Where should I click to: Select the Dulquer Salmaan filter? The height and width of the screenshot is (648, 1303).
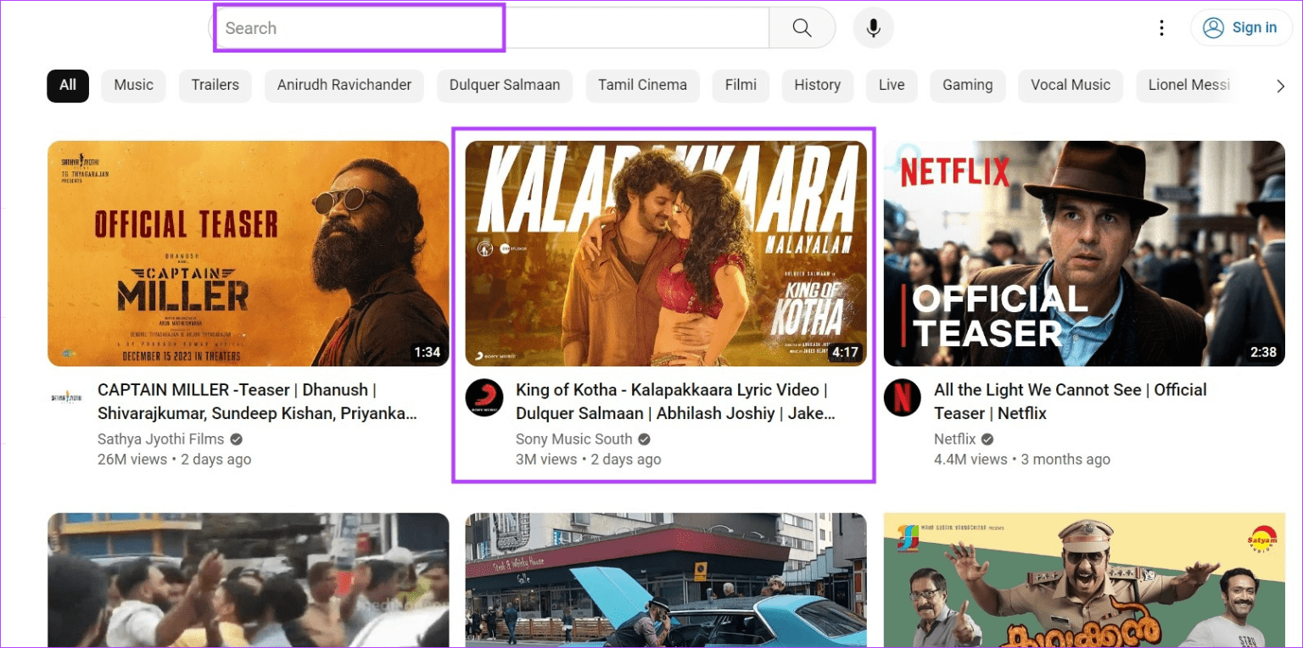(505, 85)
